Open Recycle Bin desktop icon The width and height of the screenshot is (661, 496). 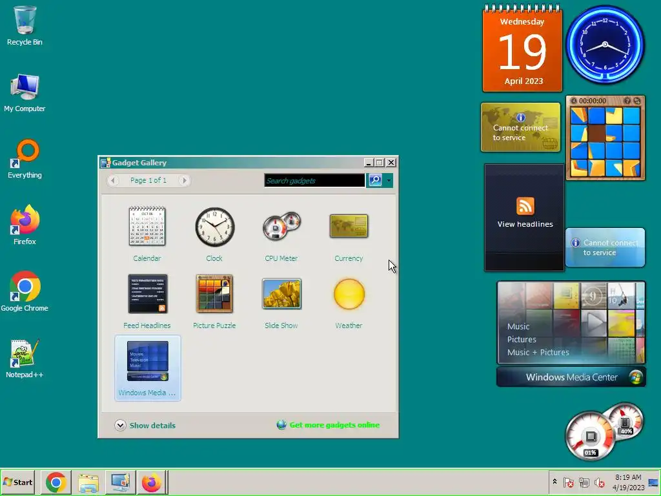point(25,26)
